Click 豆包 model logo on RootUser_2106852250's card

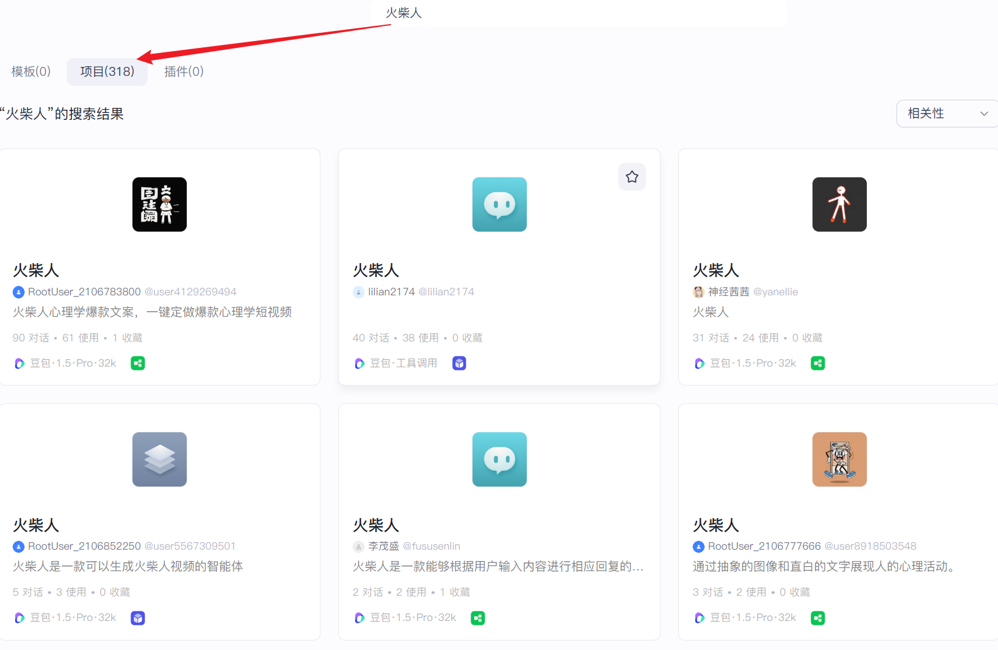19,618
